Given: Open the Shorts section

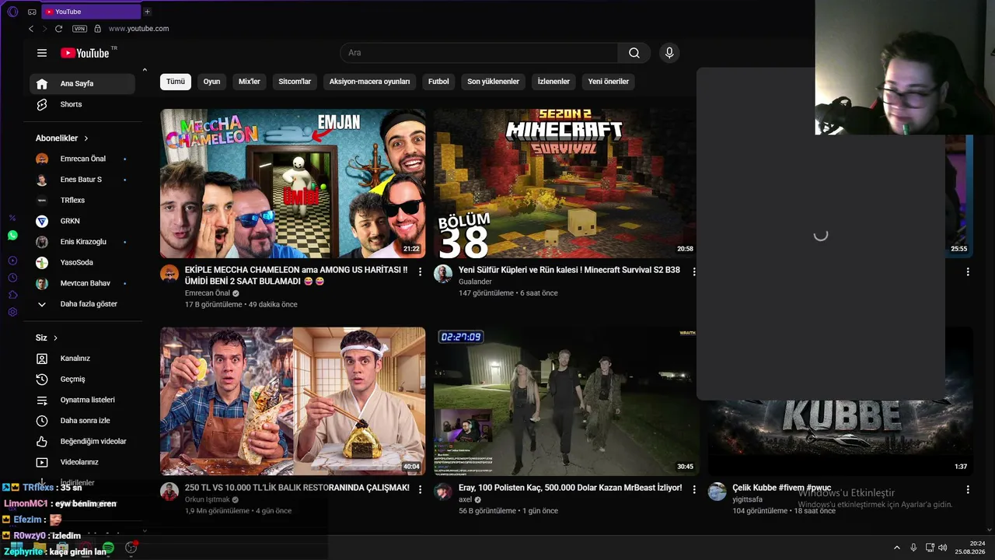Looking at the screenshot, I should click(x=82, y=104).
